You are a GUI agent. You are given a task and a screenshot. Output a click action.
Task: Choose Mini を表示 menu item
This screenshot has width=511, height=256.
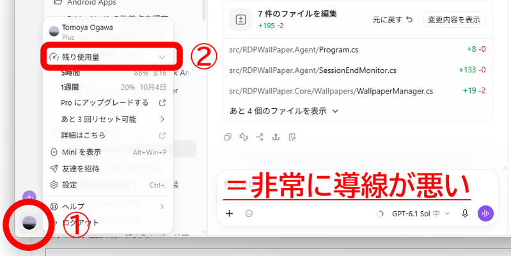108,152
